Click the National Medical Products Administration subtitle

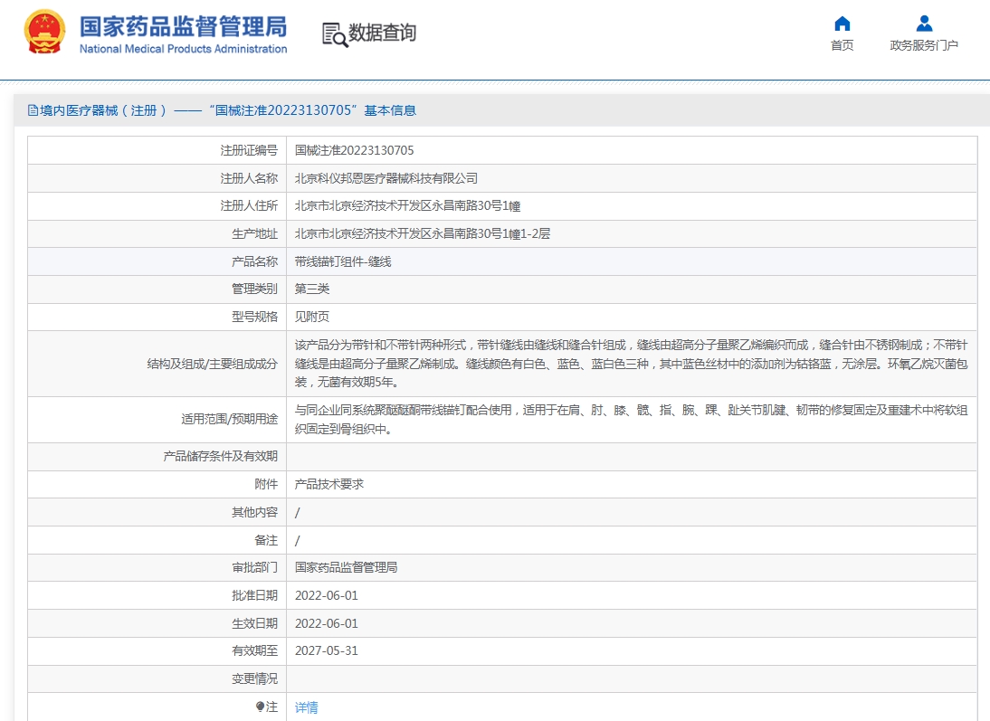(x=183, y=49)
